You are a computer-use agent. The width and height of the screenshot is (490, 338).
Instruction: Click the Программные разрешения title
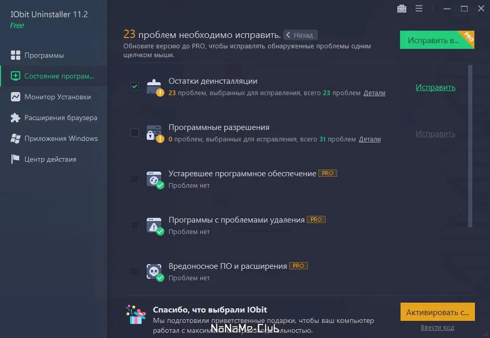[219, 127]
